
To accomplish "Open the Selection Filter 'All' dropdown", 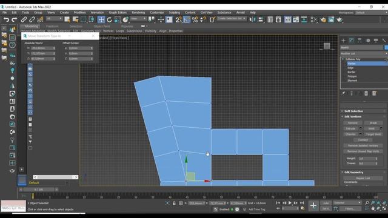I will click(x=54, y=19).
